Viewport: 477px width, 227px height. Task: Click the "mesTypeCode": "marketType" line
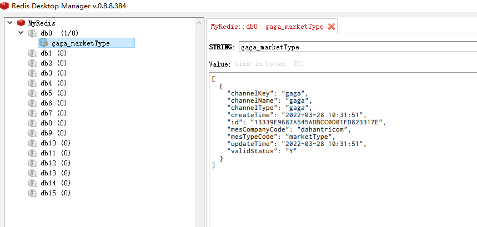click(281, 137)
